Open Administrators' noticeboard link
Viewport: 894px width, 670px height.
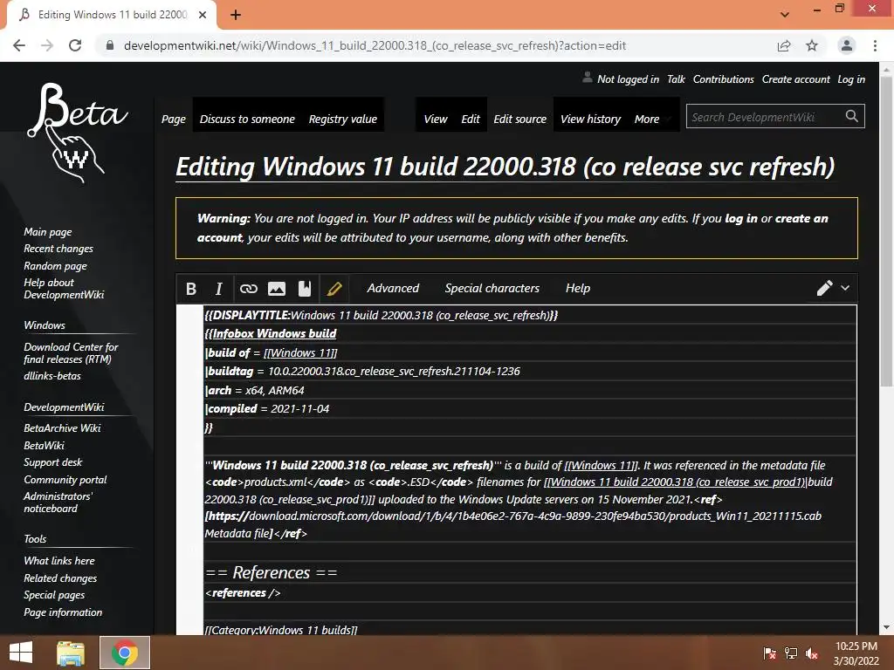(x=58, y=502)
